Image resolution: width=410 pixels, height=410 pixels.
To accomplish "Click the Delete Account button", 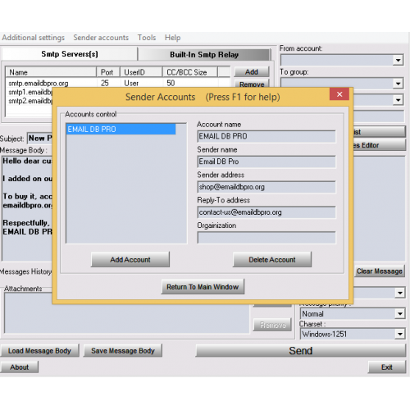I will click(x=272, y=259).
